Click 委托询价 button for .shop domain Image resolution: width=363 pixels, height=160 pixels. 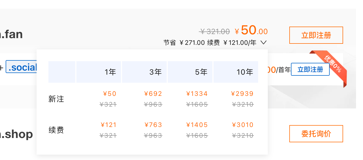[316, 134]
